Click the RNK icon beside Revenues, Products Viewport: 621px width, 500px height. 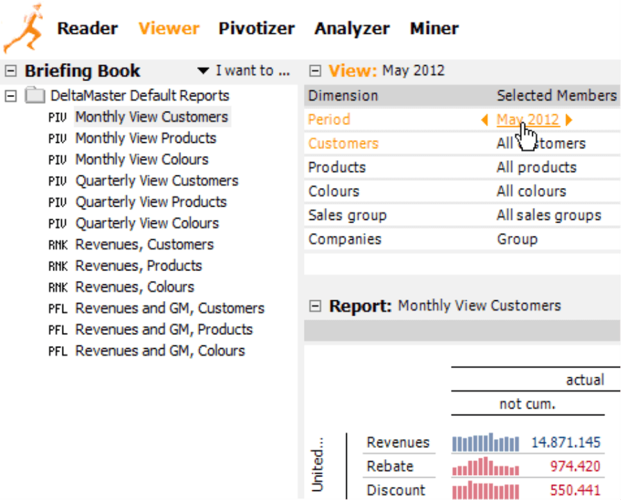[x=58, y=266]
